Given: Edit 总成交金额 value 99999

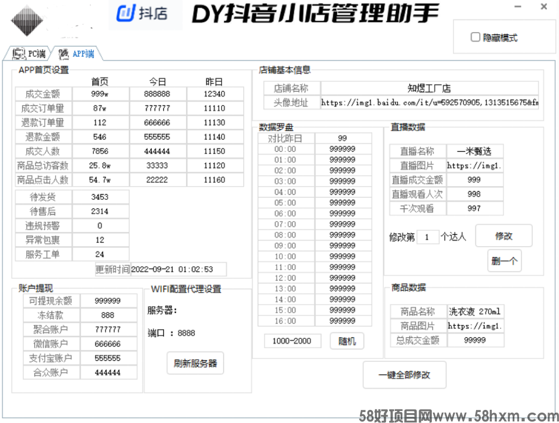Looking at the screenshot, I should click(x=475, y=340).
